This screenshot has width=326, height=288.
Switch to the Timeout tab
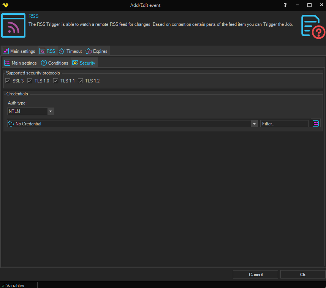(70, 51)
